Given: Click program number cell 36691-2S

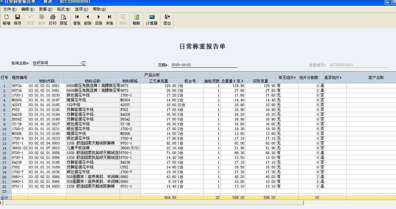Looking at the screenshot, I should (20, 148).
